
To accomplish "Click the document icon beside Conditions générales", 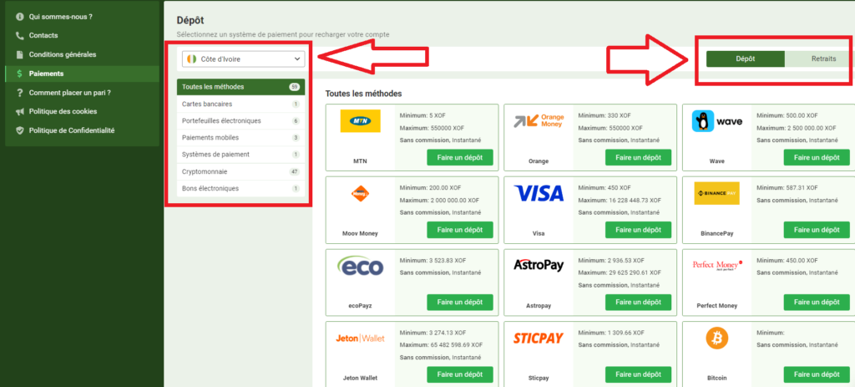I will (x=20, y=54).
